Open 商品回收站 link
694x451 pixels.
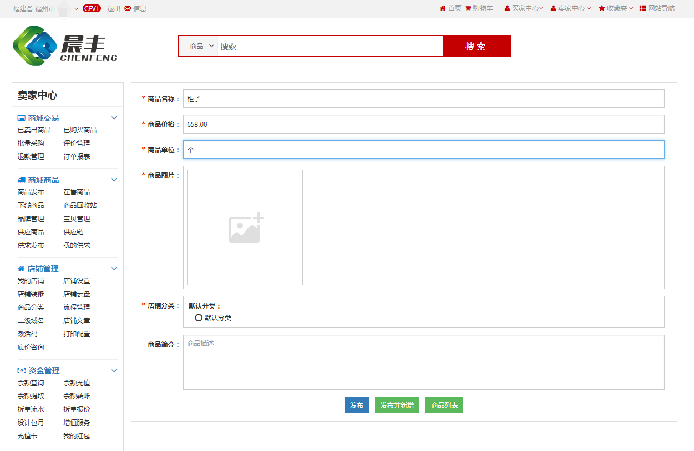(80, 206)
